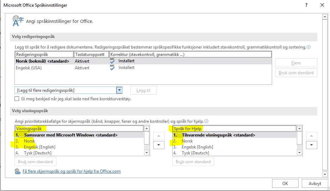This screenshot has width=330, height=191.
Task: Click the Visningsspråk list header
Action: pos(79,128)
